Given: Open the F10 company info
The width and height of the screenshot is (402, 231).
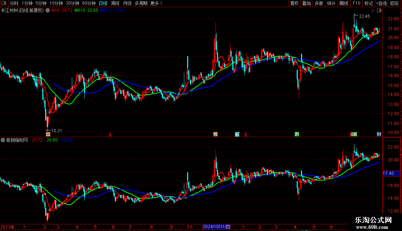Looking at the screenshot, I should click(x=356, y=3).
